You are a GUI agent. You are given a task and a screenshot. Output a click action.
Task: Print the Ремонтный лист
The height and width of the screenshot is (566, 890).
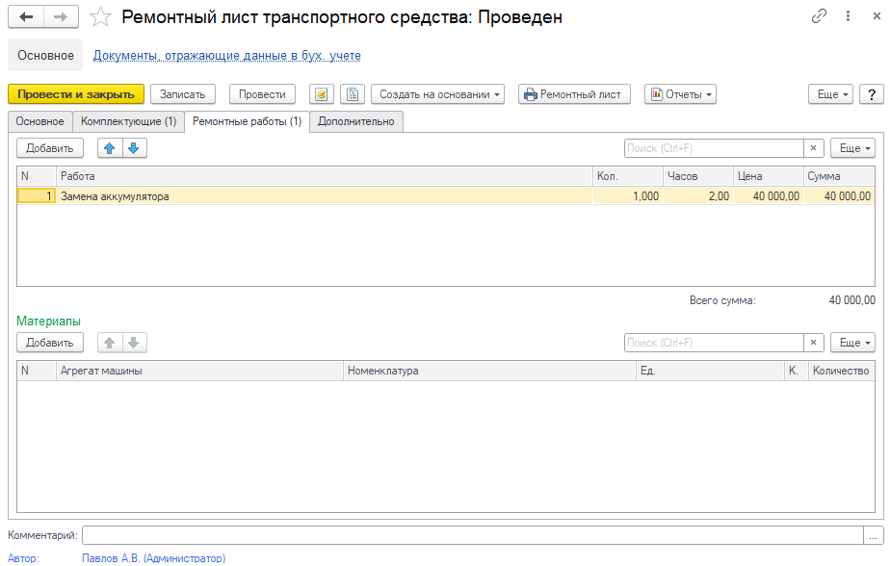574,94
